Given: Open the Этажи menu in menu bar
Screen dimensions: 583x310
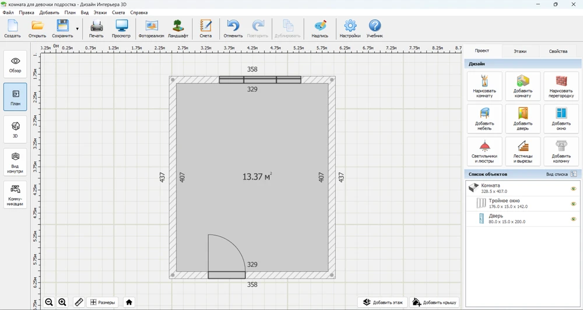Looking at the screenshot, I should [100, 12].
